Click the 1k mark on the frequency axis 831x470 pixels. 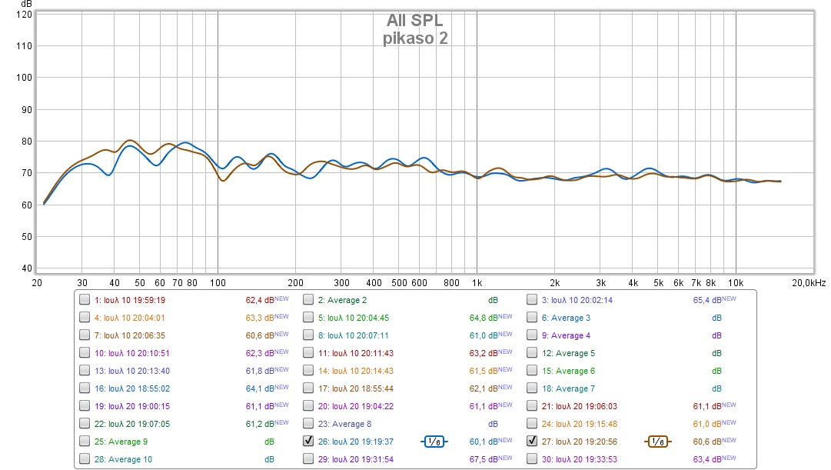pyautogui.click(x=477, y=283)
